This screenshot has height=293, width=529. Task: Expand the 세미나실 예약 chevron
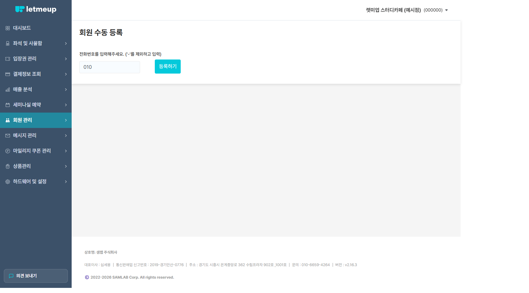[66, 105]
